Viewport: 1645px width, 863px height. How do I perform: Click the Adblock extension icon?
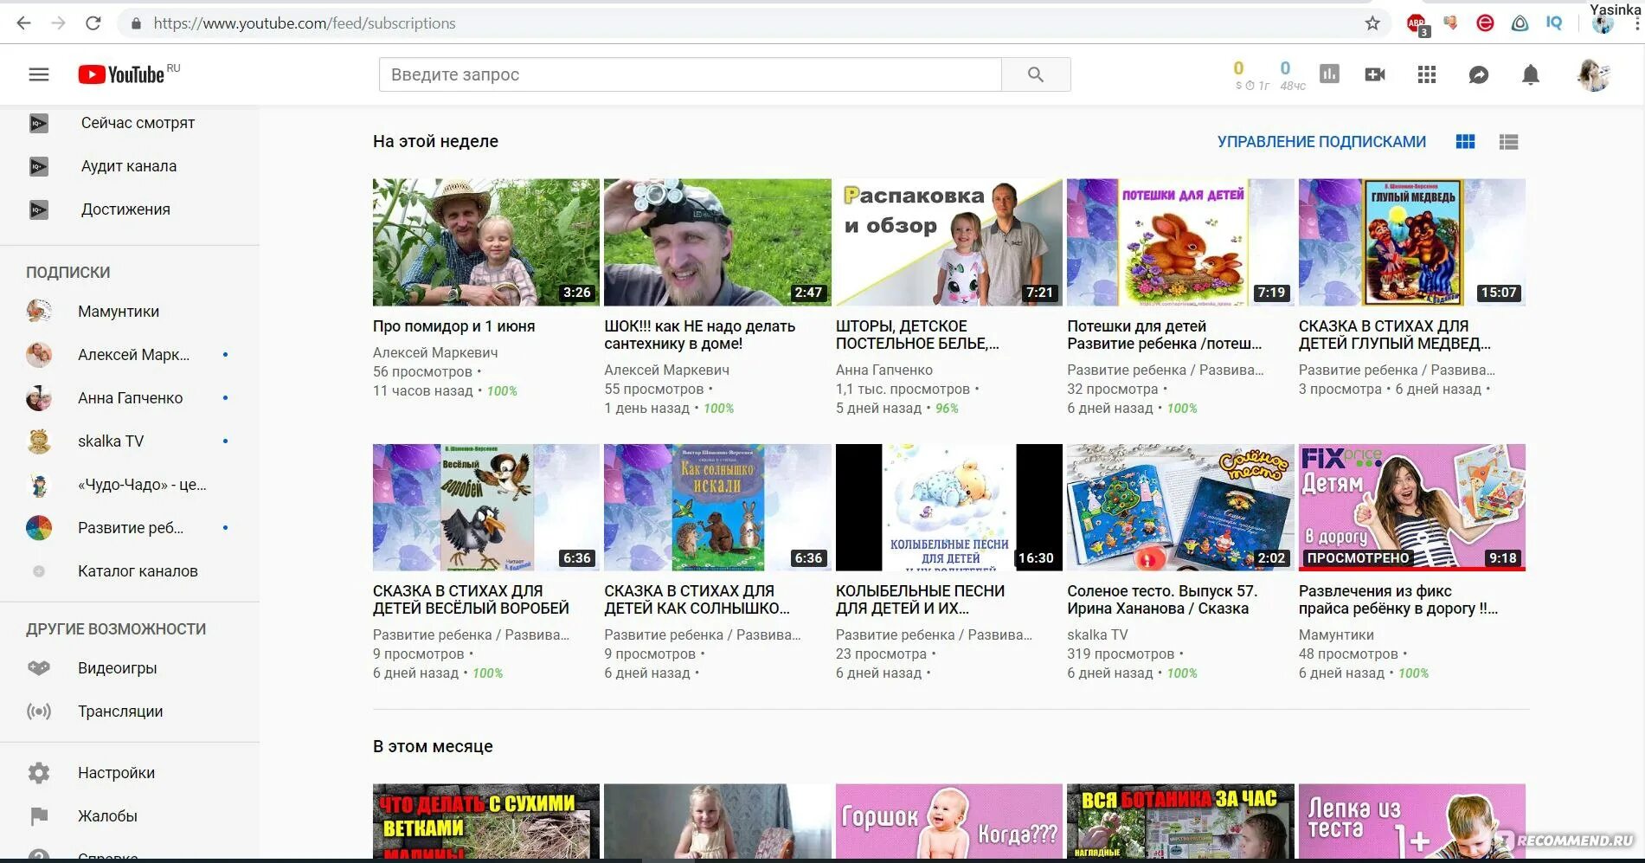click(1417, 24)
